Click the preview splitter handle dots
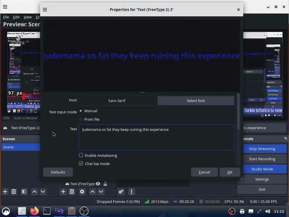The width and height of the screenshot is (289, 217). [x=142, y=92]
